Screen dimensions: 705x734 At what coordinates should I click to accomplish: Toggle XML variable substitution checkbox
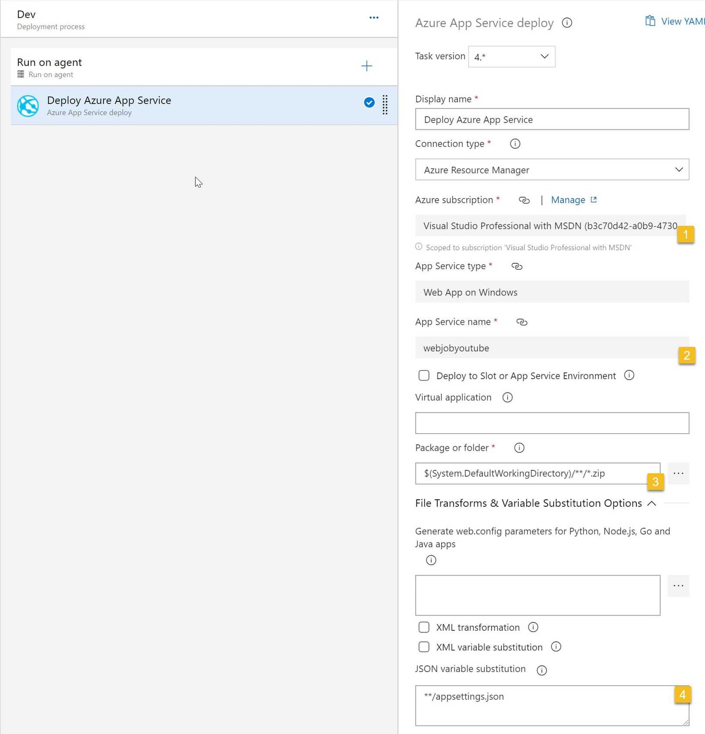424,647
